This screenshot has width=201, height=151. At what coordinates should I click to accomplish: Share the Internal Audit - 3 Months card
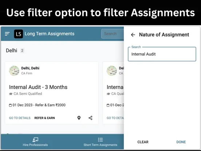90,118
